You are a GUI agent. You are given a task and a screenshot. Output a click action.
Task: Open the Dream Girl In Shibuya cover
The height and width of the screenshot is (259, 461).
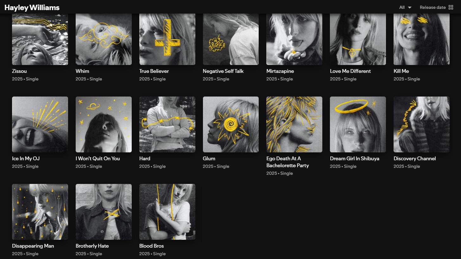click(358, 124)
